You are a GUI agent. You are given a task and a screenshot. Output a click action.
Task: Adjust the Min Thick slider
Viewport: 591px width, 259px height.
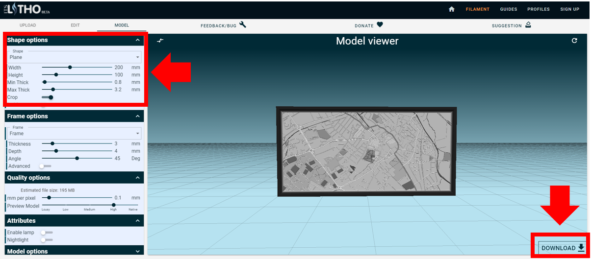(77, 82)
